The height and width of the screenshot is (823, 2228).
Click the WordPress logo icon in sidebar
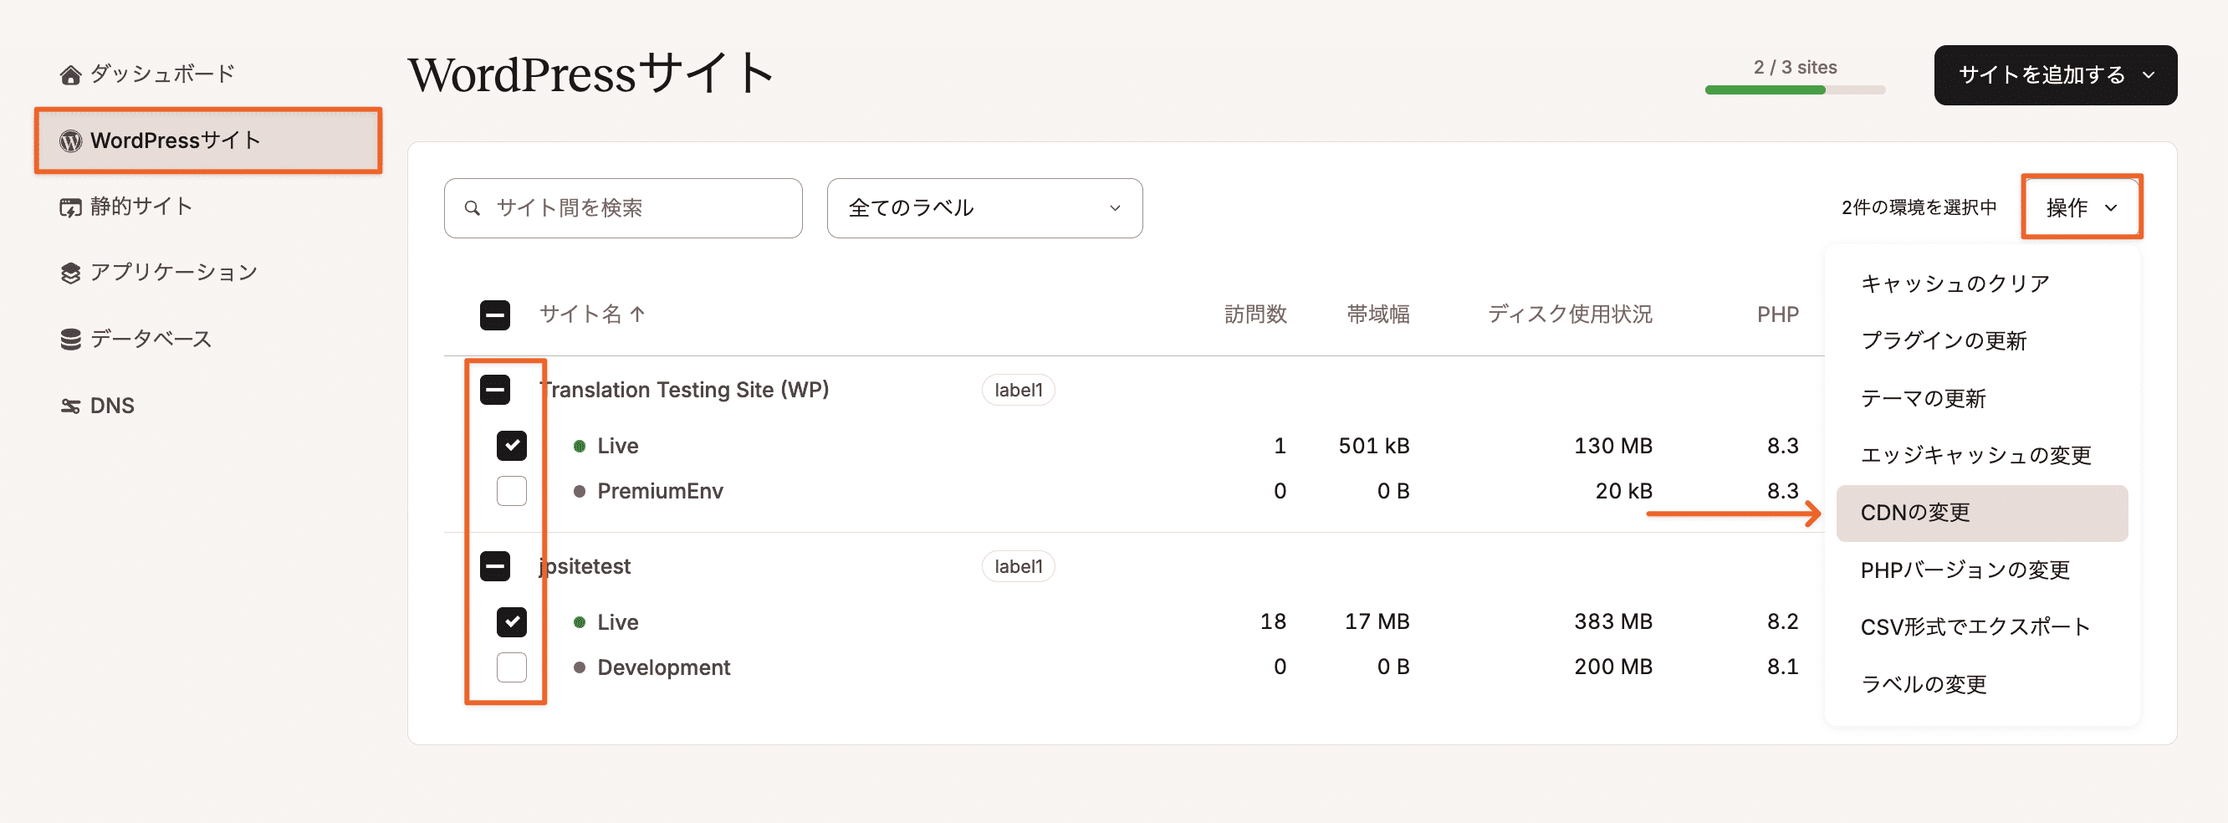coord(70,141)
